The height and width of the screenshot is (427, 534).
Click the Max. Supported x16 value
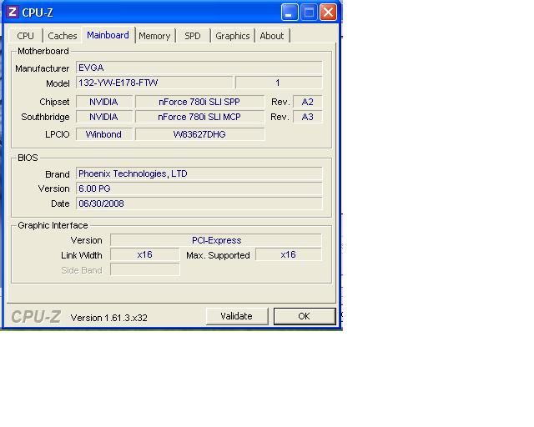tap(288, 254)
